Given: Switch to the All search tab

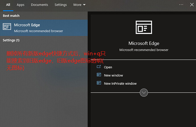Looking at the screenshot, I should click(8, 5).
